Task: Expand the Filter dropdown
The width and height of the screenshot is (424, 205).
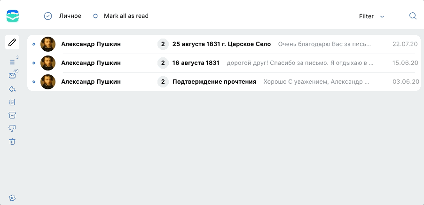Action: pyautogui.click(x=371, y=16)
